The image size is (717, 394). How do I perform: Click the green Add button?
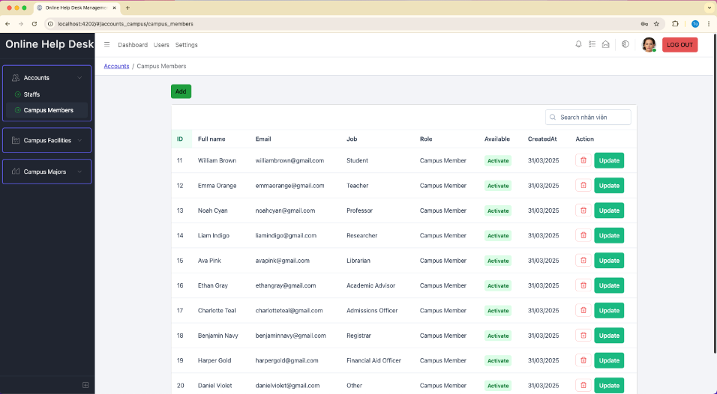pyautogui.click(x=181, y=91)
